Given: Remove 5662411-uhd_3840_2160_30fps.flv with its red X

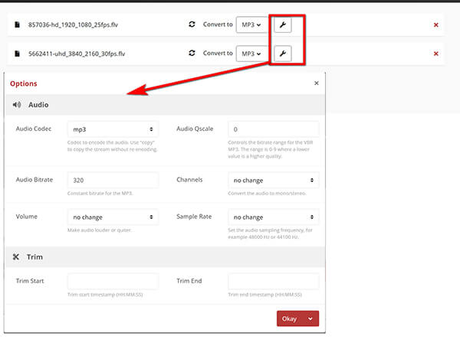Looking at the screenshot, I should click(436, 54).
